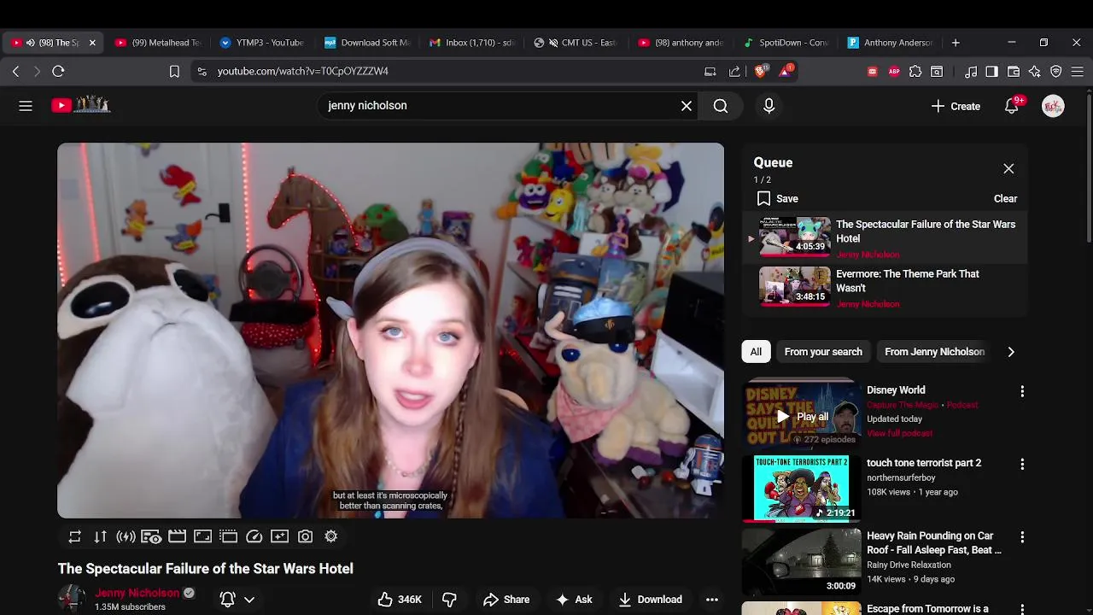This screenshot has width=1093, height=615.
Task: Clear the search box with the X
Action: pos(687,106)
